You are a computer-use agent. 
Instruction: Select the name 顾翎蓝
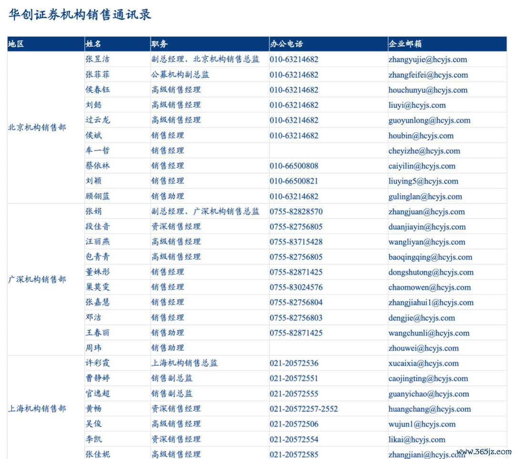coord(98,196)
